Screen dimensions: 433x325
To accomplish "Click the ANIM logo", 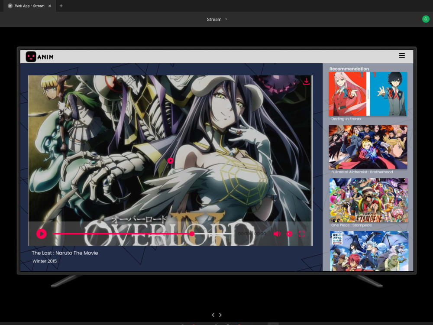I will [x=39, y=57].
